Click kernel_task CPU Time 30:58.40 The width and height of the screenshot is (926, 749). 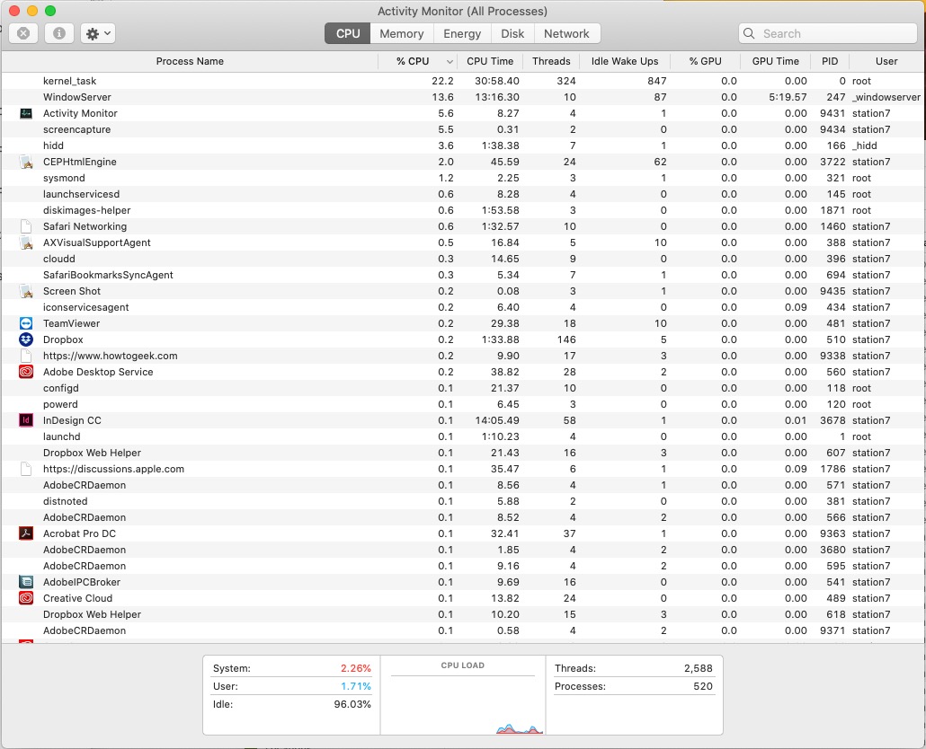pos(497,81)
